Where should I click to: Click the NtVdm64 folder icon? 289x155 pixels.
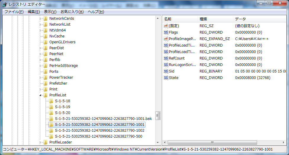(45, 30)
